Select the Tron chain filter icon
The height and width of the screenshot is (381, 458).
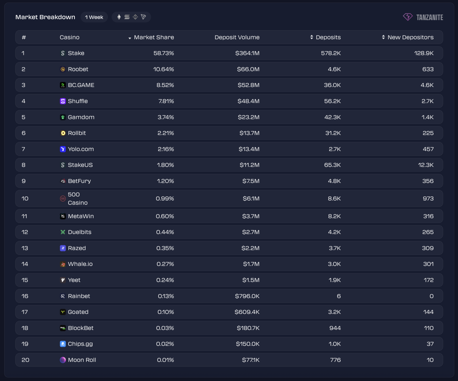pyautogui.click(x=144, y=17)
